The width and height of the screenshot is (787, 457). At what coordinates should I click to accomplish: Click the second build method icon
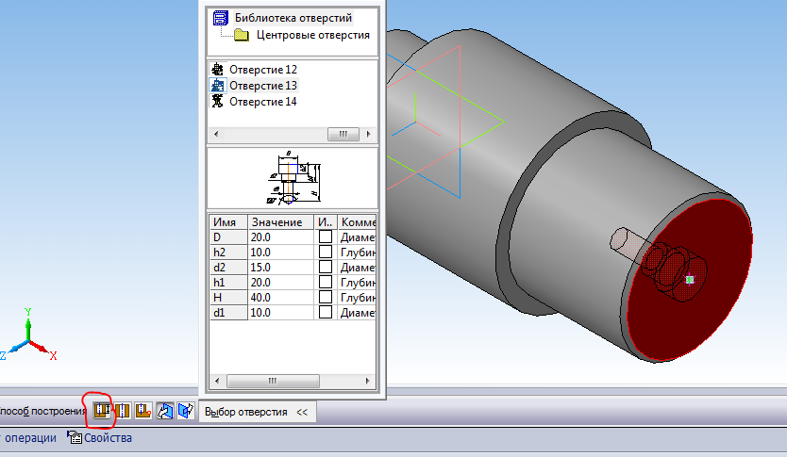point(121,411)
